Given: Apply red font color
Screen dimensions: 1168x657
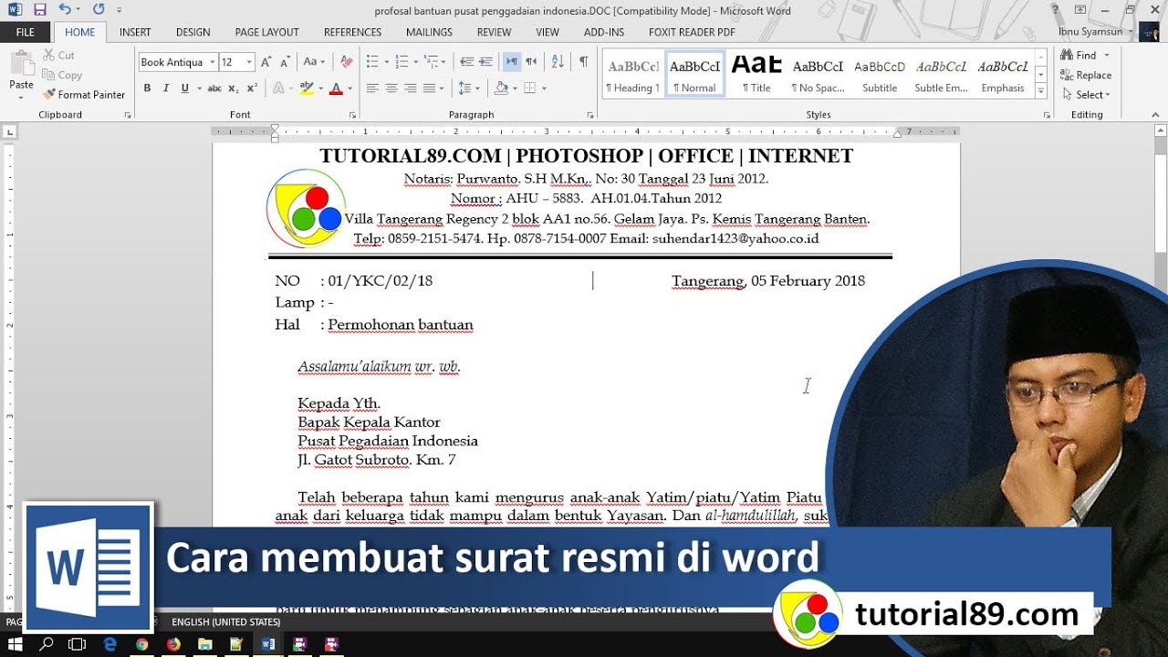Looking at the screenshot, I should [x=336, y=89].
